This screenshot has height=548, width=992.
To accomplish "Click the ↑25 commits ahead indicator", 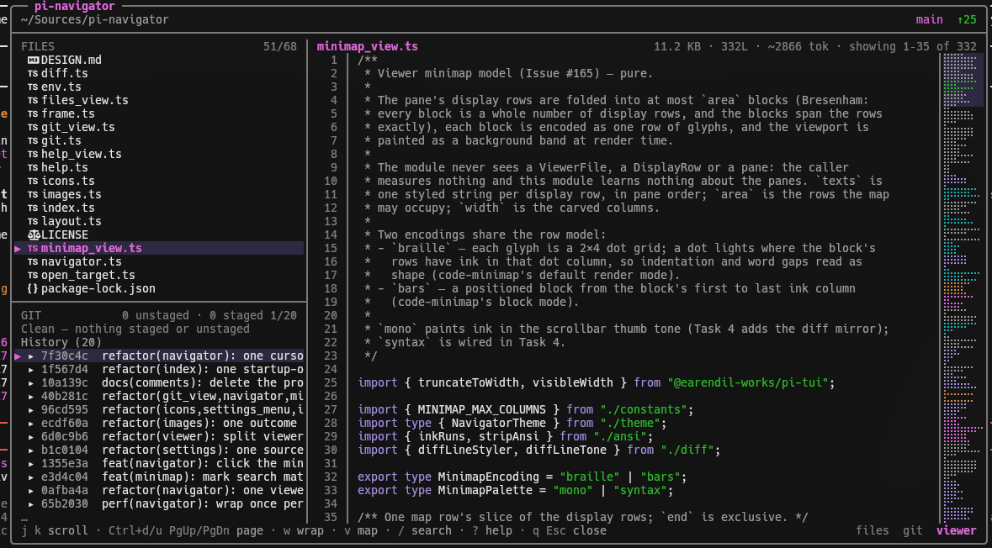I will pyautogui.click(x=967, y=19).
